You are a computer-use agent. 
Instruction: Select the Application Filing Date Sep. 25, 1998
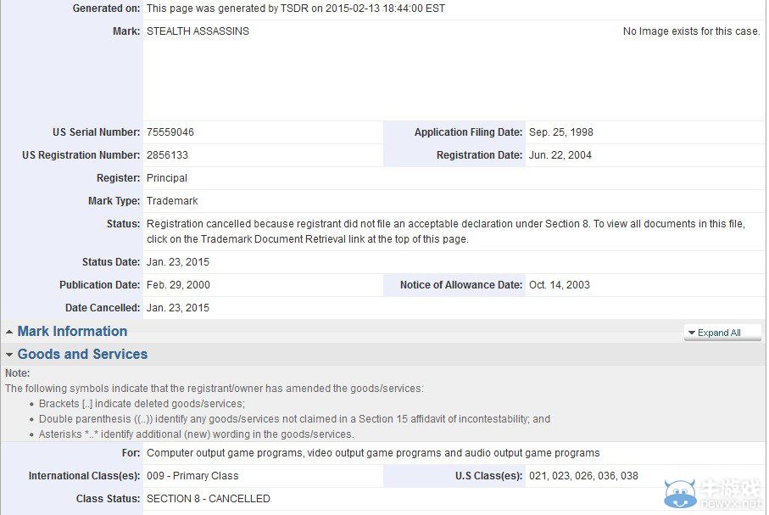coord(561,132)
